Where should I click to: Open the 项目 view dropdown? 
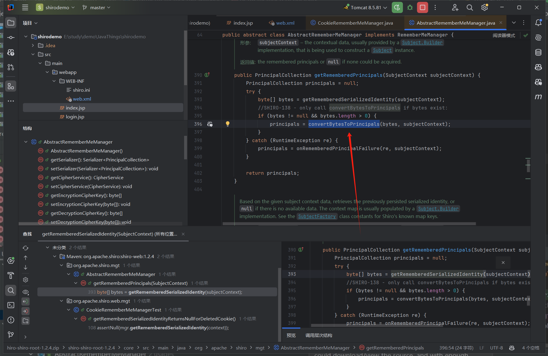30,23
